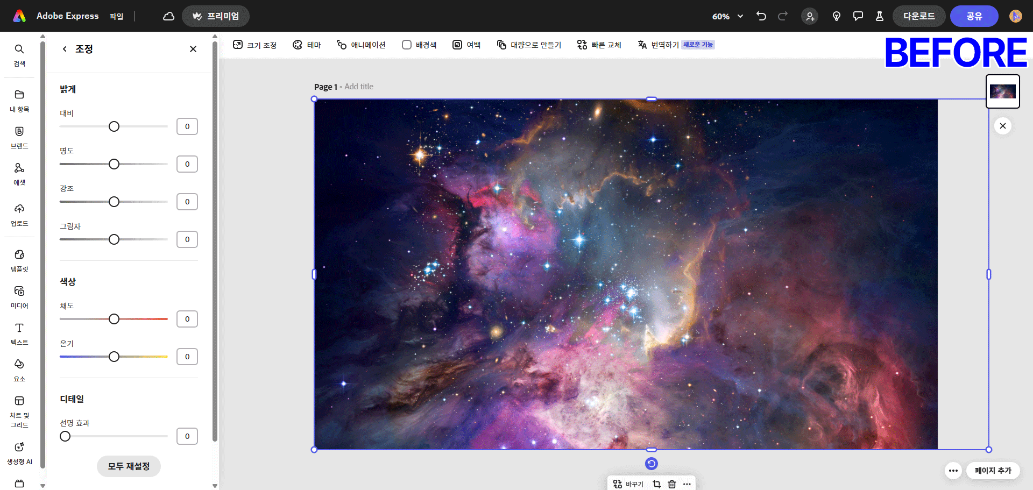Image resolution: width=1033 pixels, height=490 pixels.
Task: Open 빠른 교체 quick replace
Action: pyautogui.click(x=599, y=45)
